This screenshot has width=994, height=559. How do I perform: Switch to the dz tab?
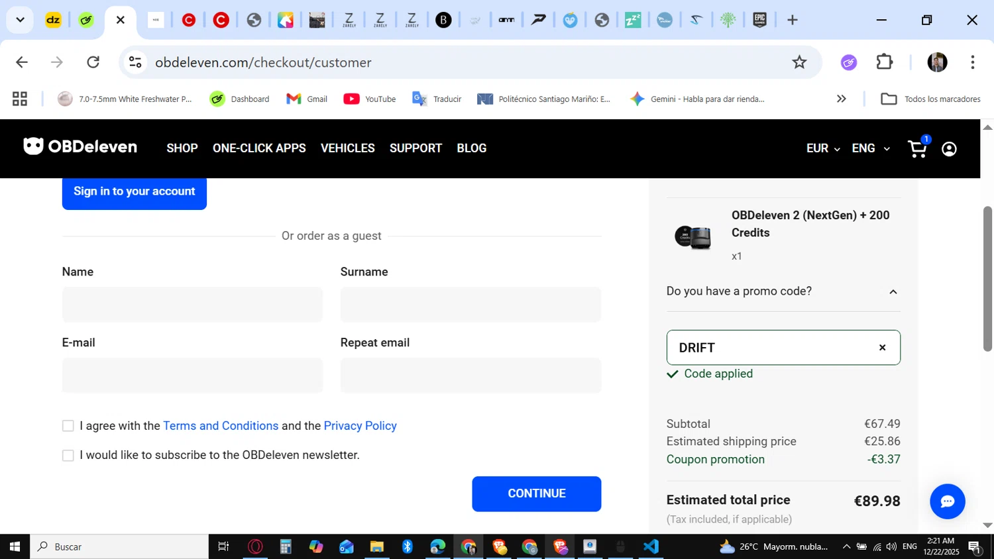[x=53, y=20]
